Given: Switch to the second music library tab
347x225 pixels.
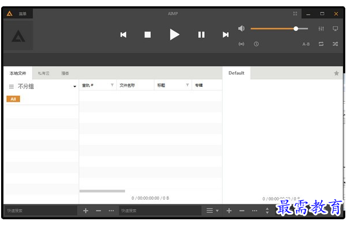Looking at the screenshot, I should (44, 73).
